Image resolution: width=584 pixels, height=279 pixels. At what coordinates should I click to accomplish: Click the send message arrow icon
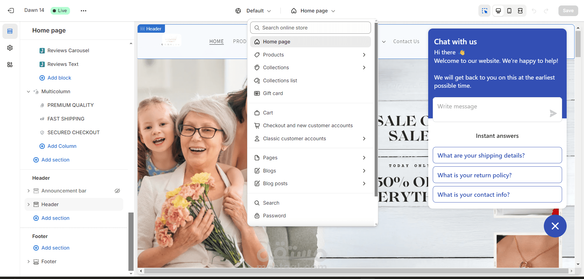553,114
